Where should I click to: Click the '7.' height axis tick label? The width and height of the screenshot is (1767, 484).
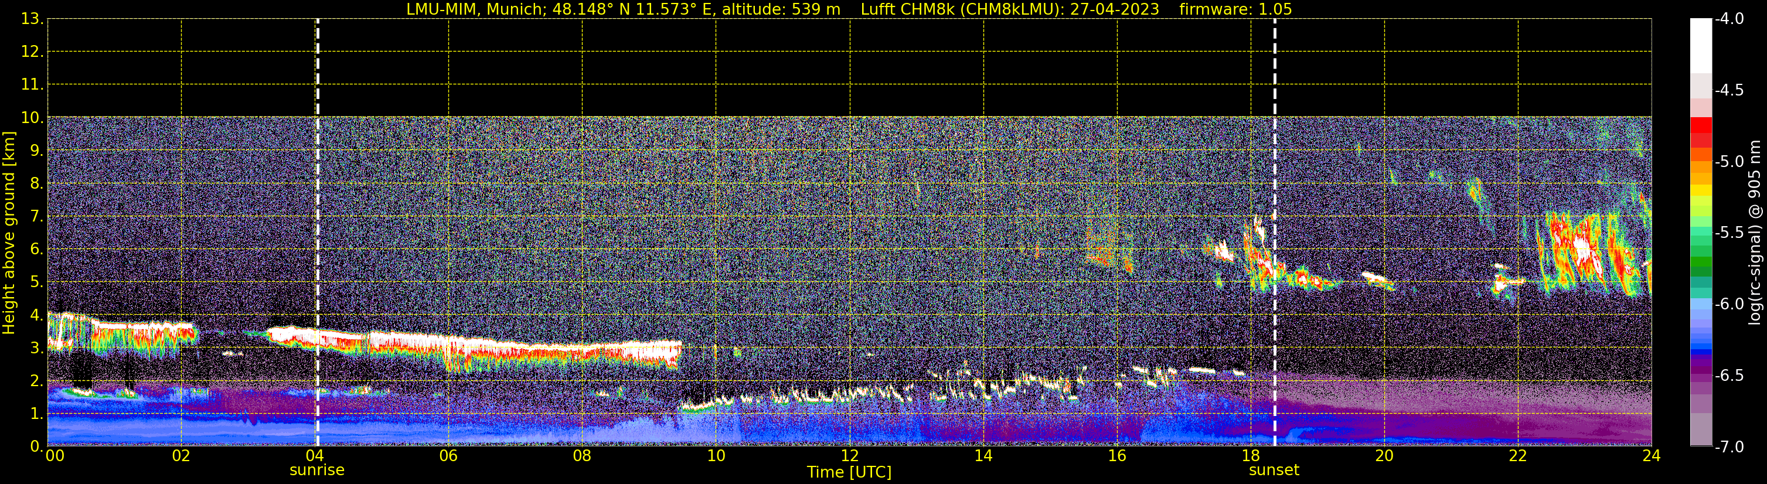click(x=37, y=217)
